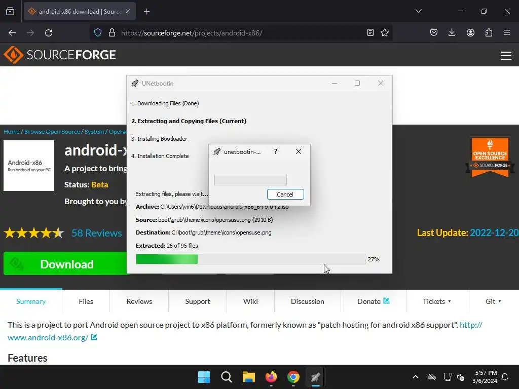The height and width of the screenshot is (389, 519).
Task: Open a new browser tab with the plus icon
Action: pos(146,12)
